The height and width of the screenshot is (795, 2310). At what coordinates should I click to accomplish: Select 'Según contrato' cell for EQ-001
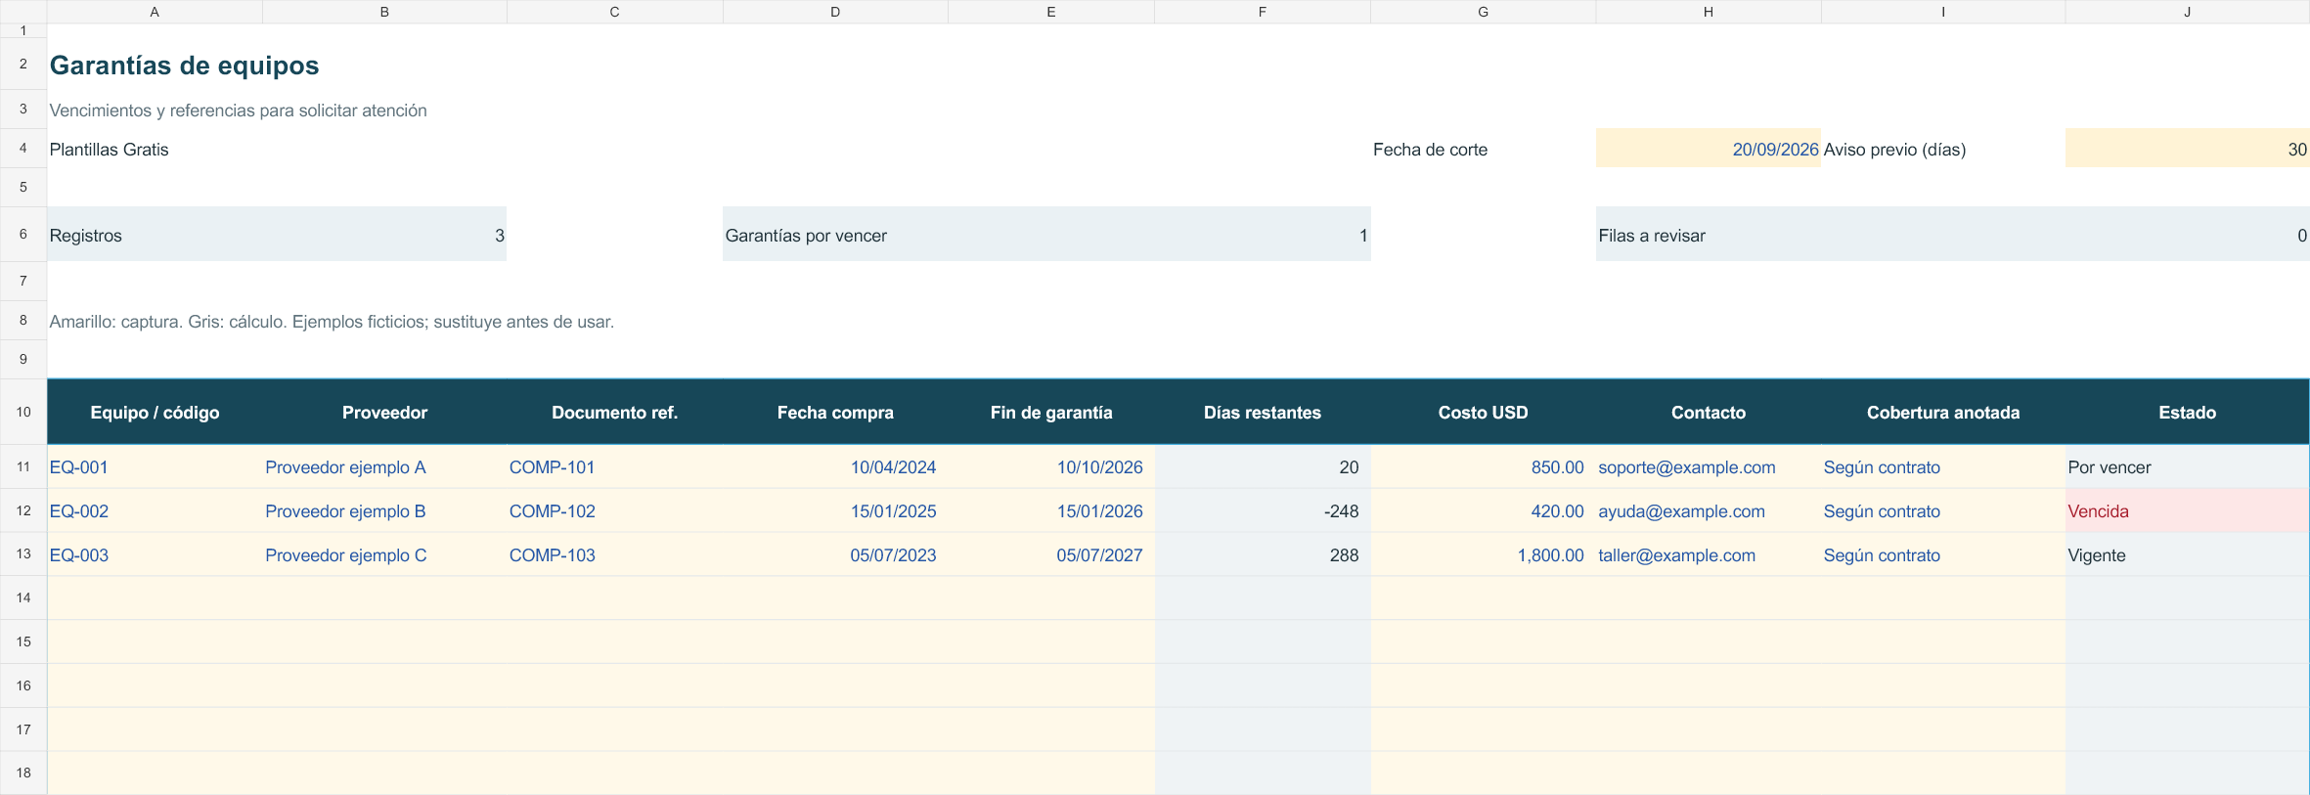click(x=1943, y=467)
